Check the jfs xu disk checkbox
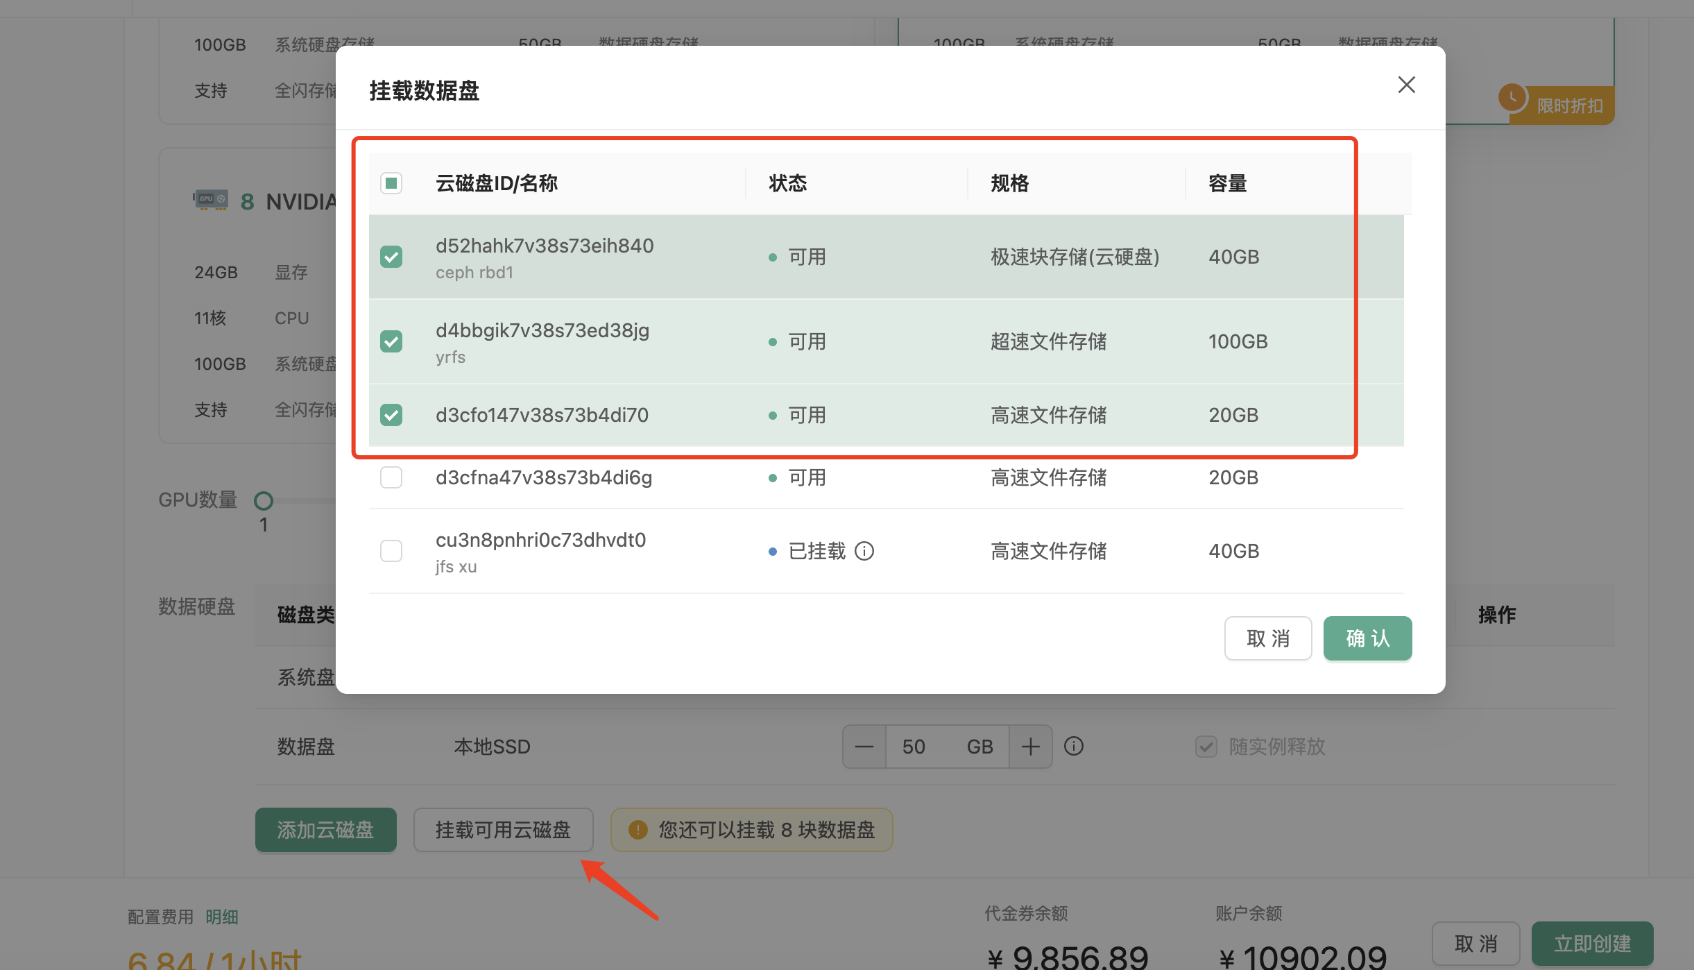 pos(391,551)
